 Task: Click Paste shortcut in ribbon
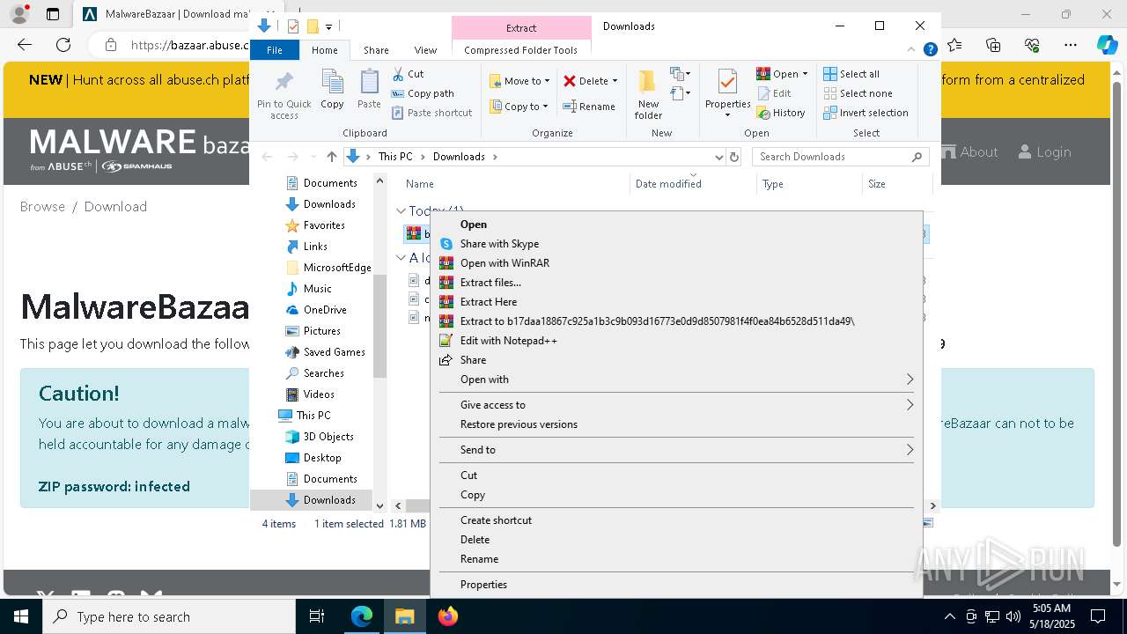pos(432,113)
